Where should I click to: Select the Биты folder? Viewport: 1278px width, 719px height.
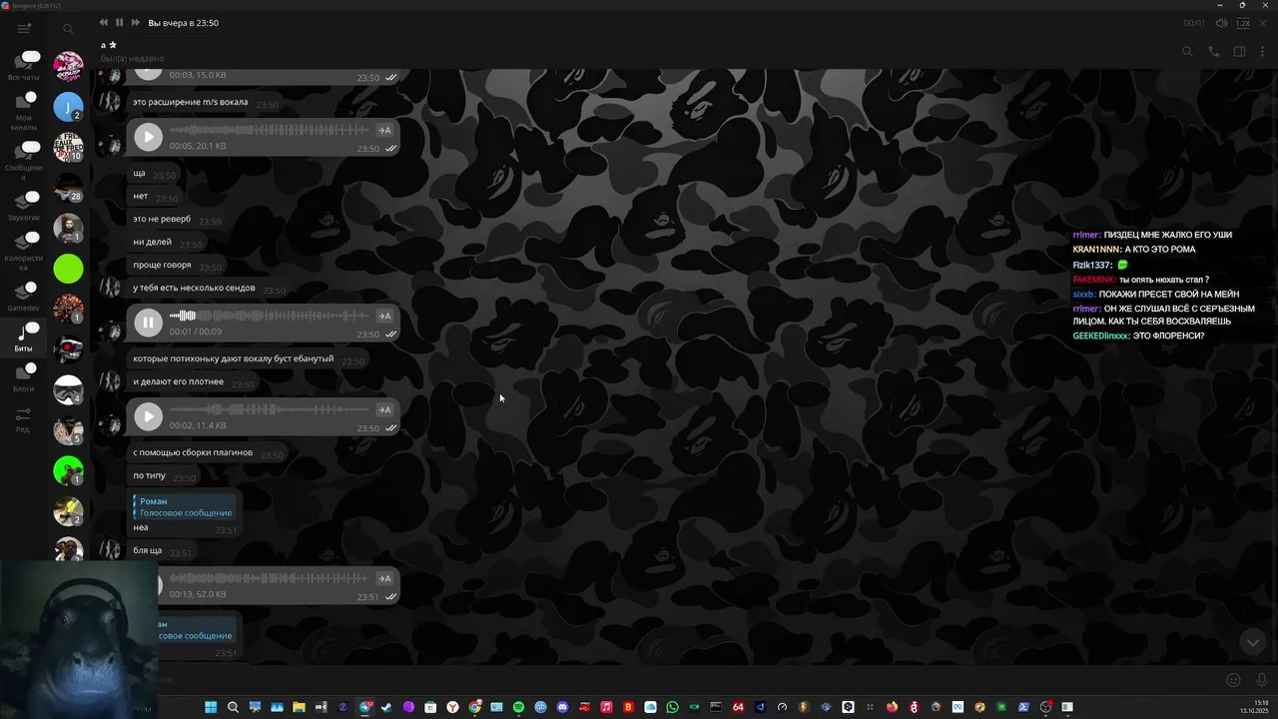24,337
